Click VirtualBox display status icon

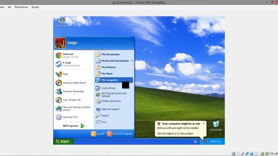256,153
